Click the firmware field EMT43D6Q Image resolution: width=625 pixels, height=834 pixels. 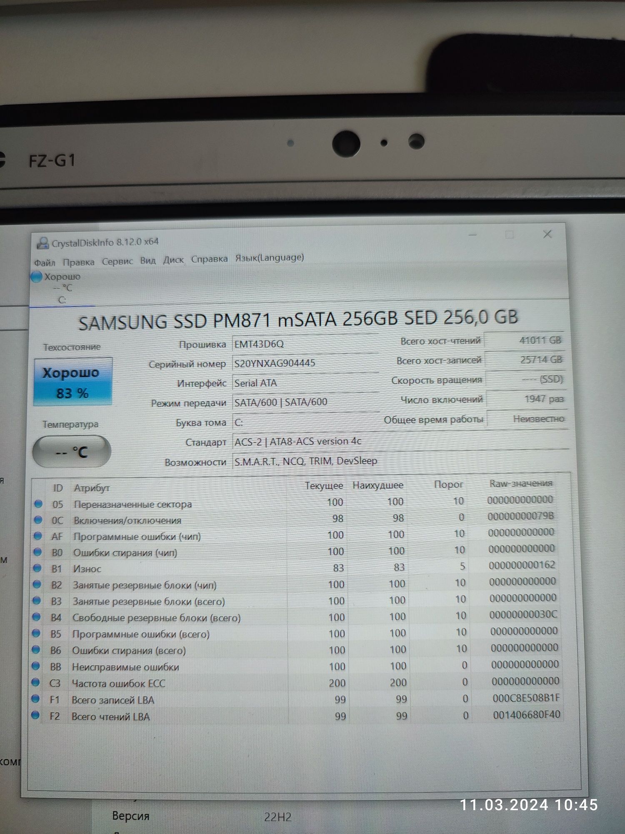click(x=305, y=344)
